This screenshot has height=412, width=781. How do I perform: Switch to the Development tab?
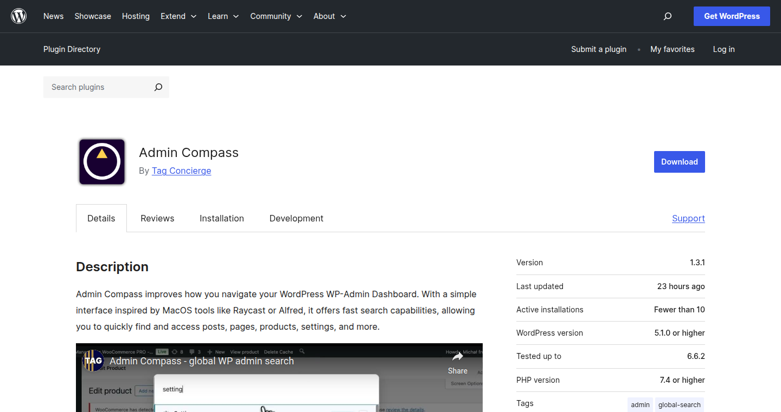(296, 218)
